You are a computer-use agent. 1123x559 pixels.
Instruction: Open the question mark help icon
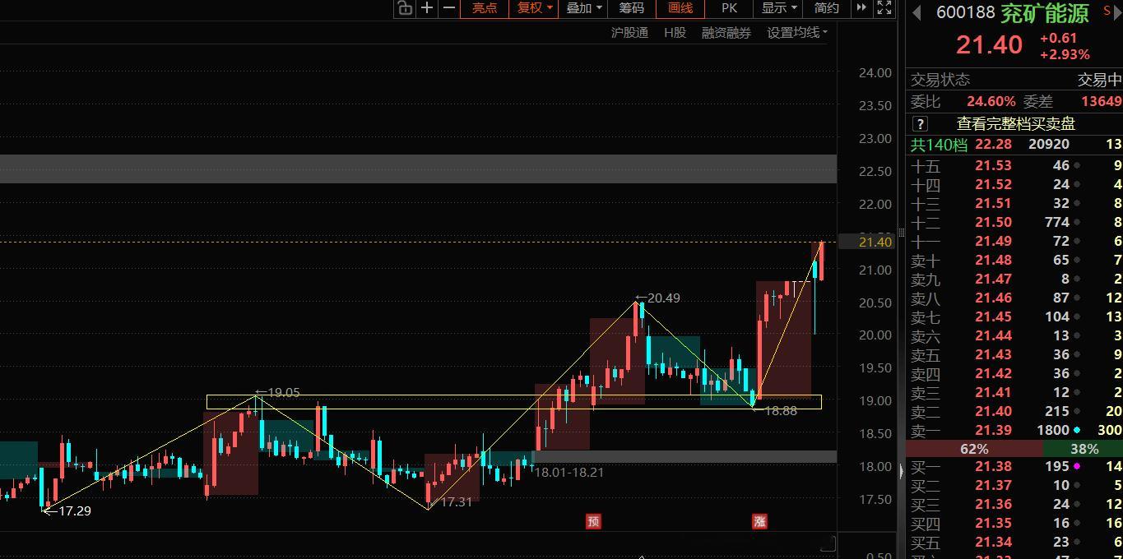(921, 124)
